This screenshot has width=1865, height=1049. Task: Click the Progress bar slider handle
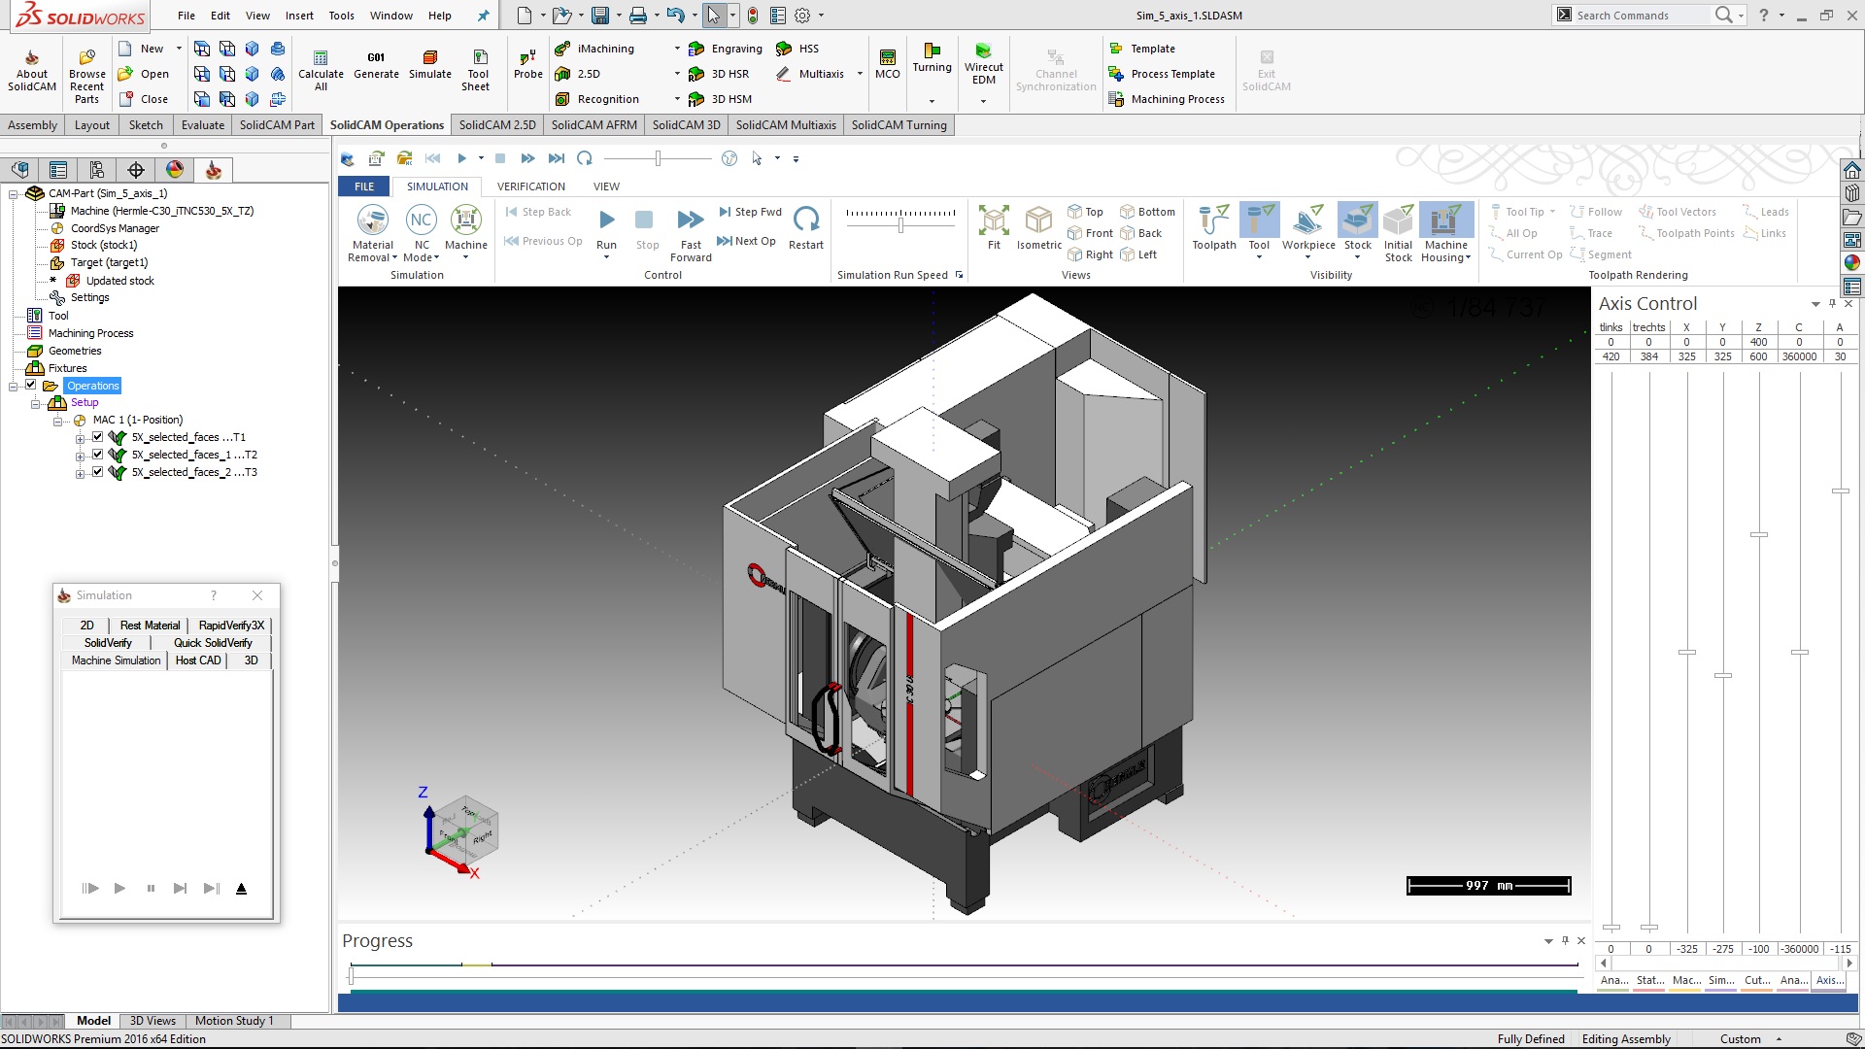click(351, 974)
